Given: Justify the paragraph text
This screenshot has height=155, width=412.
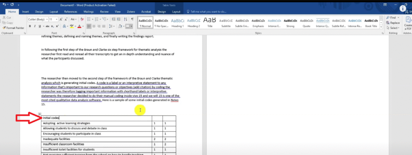Looking at the screenshot, I should click(x=104, y=26).
